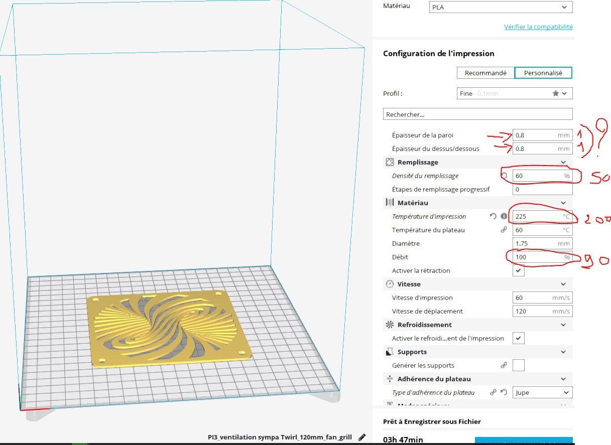Click the Étapes de remplissage progressif field
The width and height of the screenshot is (611, 445).
543,189
